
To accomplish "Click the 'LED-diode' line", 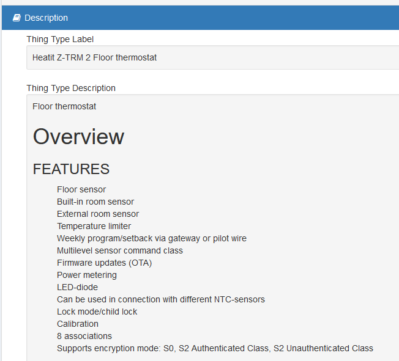I will pos(77,287).
